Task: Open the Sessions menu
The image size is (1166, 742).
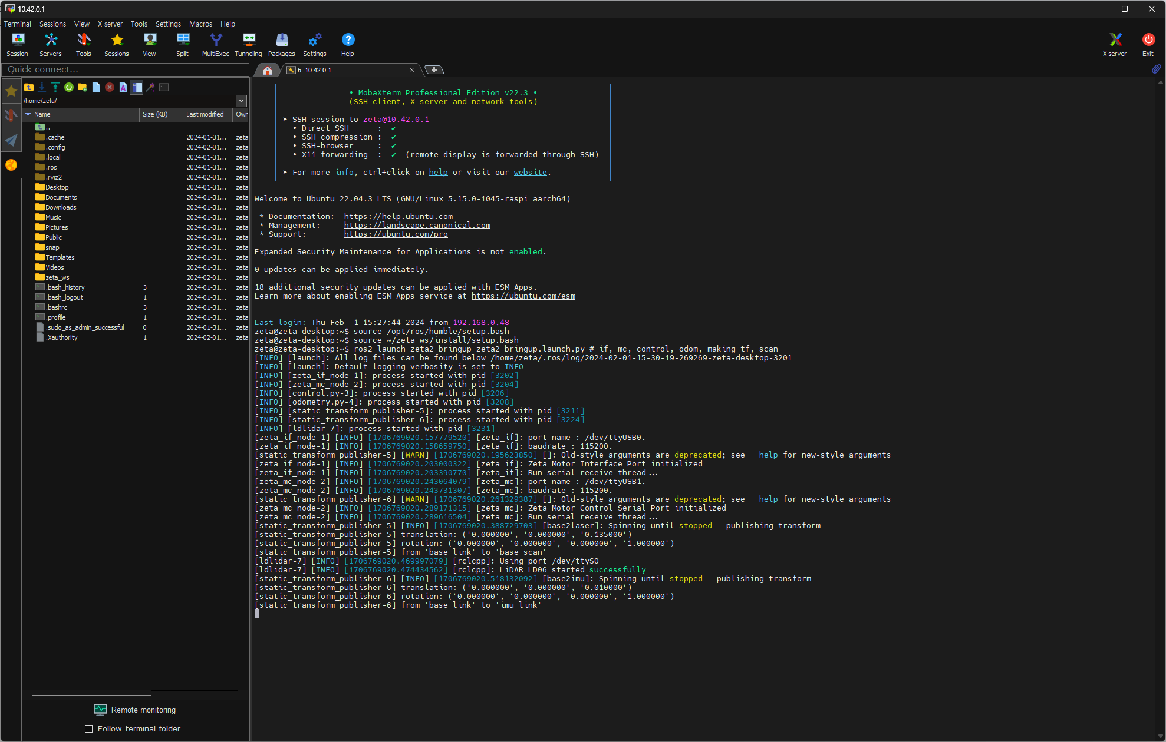Action: tap(52, 24)
